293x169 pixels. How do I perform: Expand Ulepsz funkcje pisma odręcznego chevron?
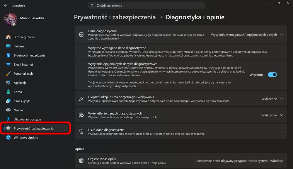point(281,99)
